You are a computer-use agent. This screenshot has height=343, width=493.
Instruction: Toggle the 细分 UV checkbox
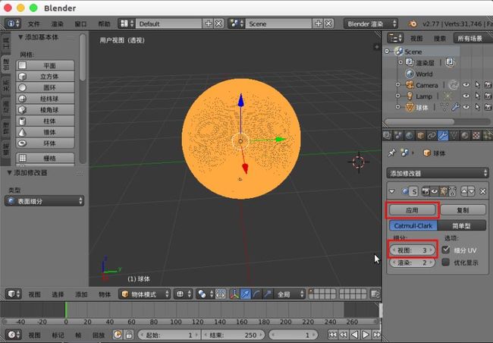446,250
